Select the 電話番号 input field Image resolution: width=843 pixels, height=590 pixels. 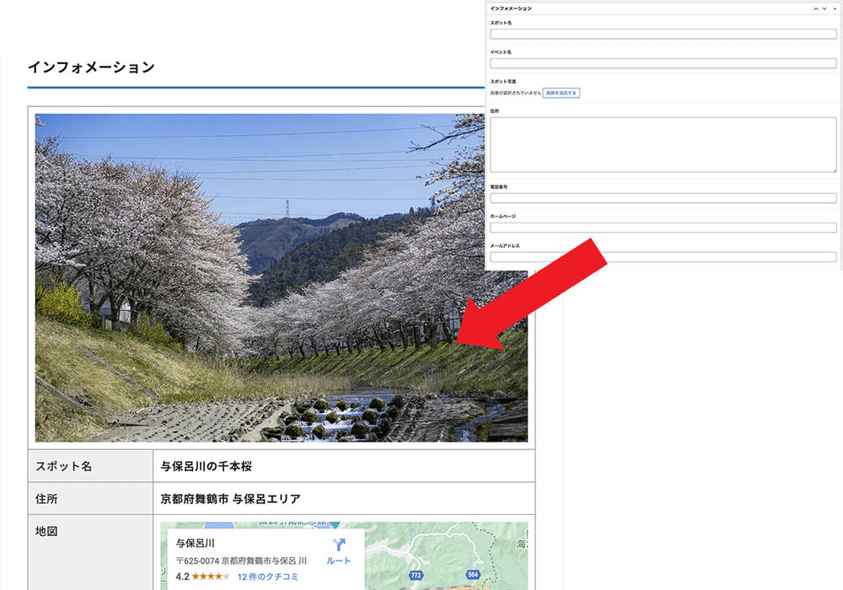click(x=663, y=198)
